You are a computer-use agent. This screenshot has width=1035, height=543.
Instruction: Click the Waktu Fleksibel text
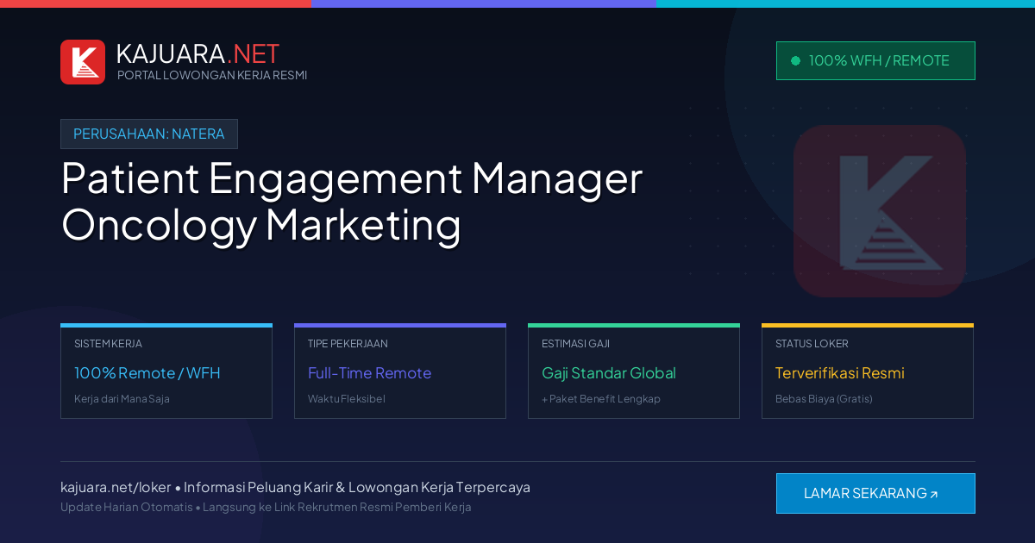[x=347, y=399]
